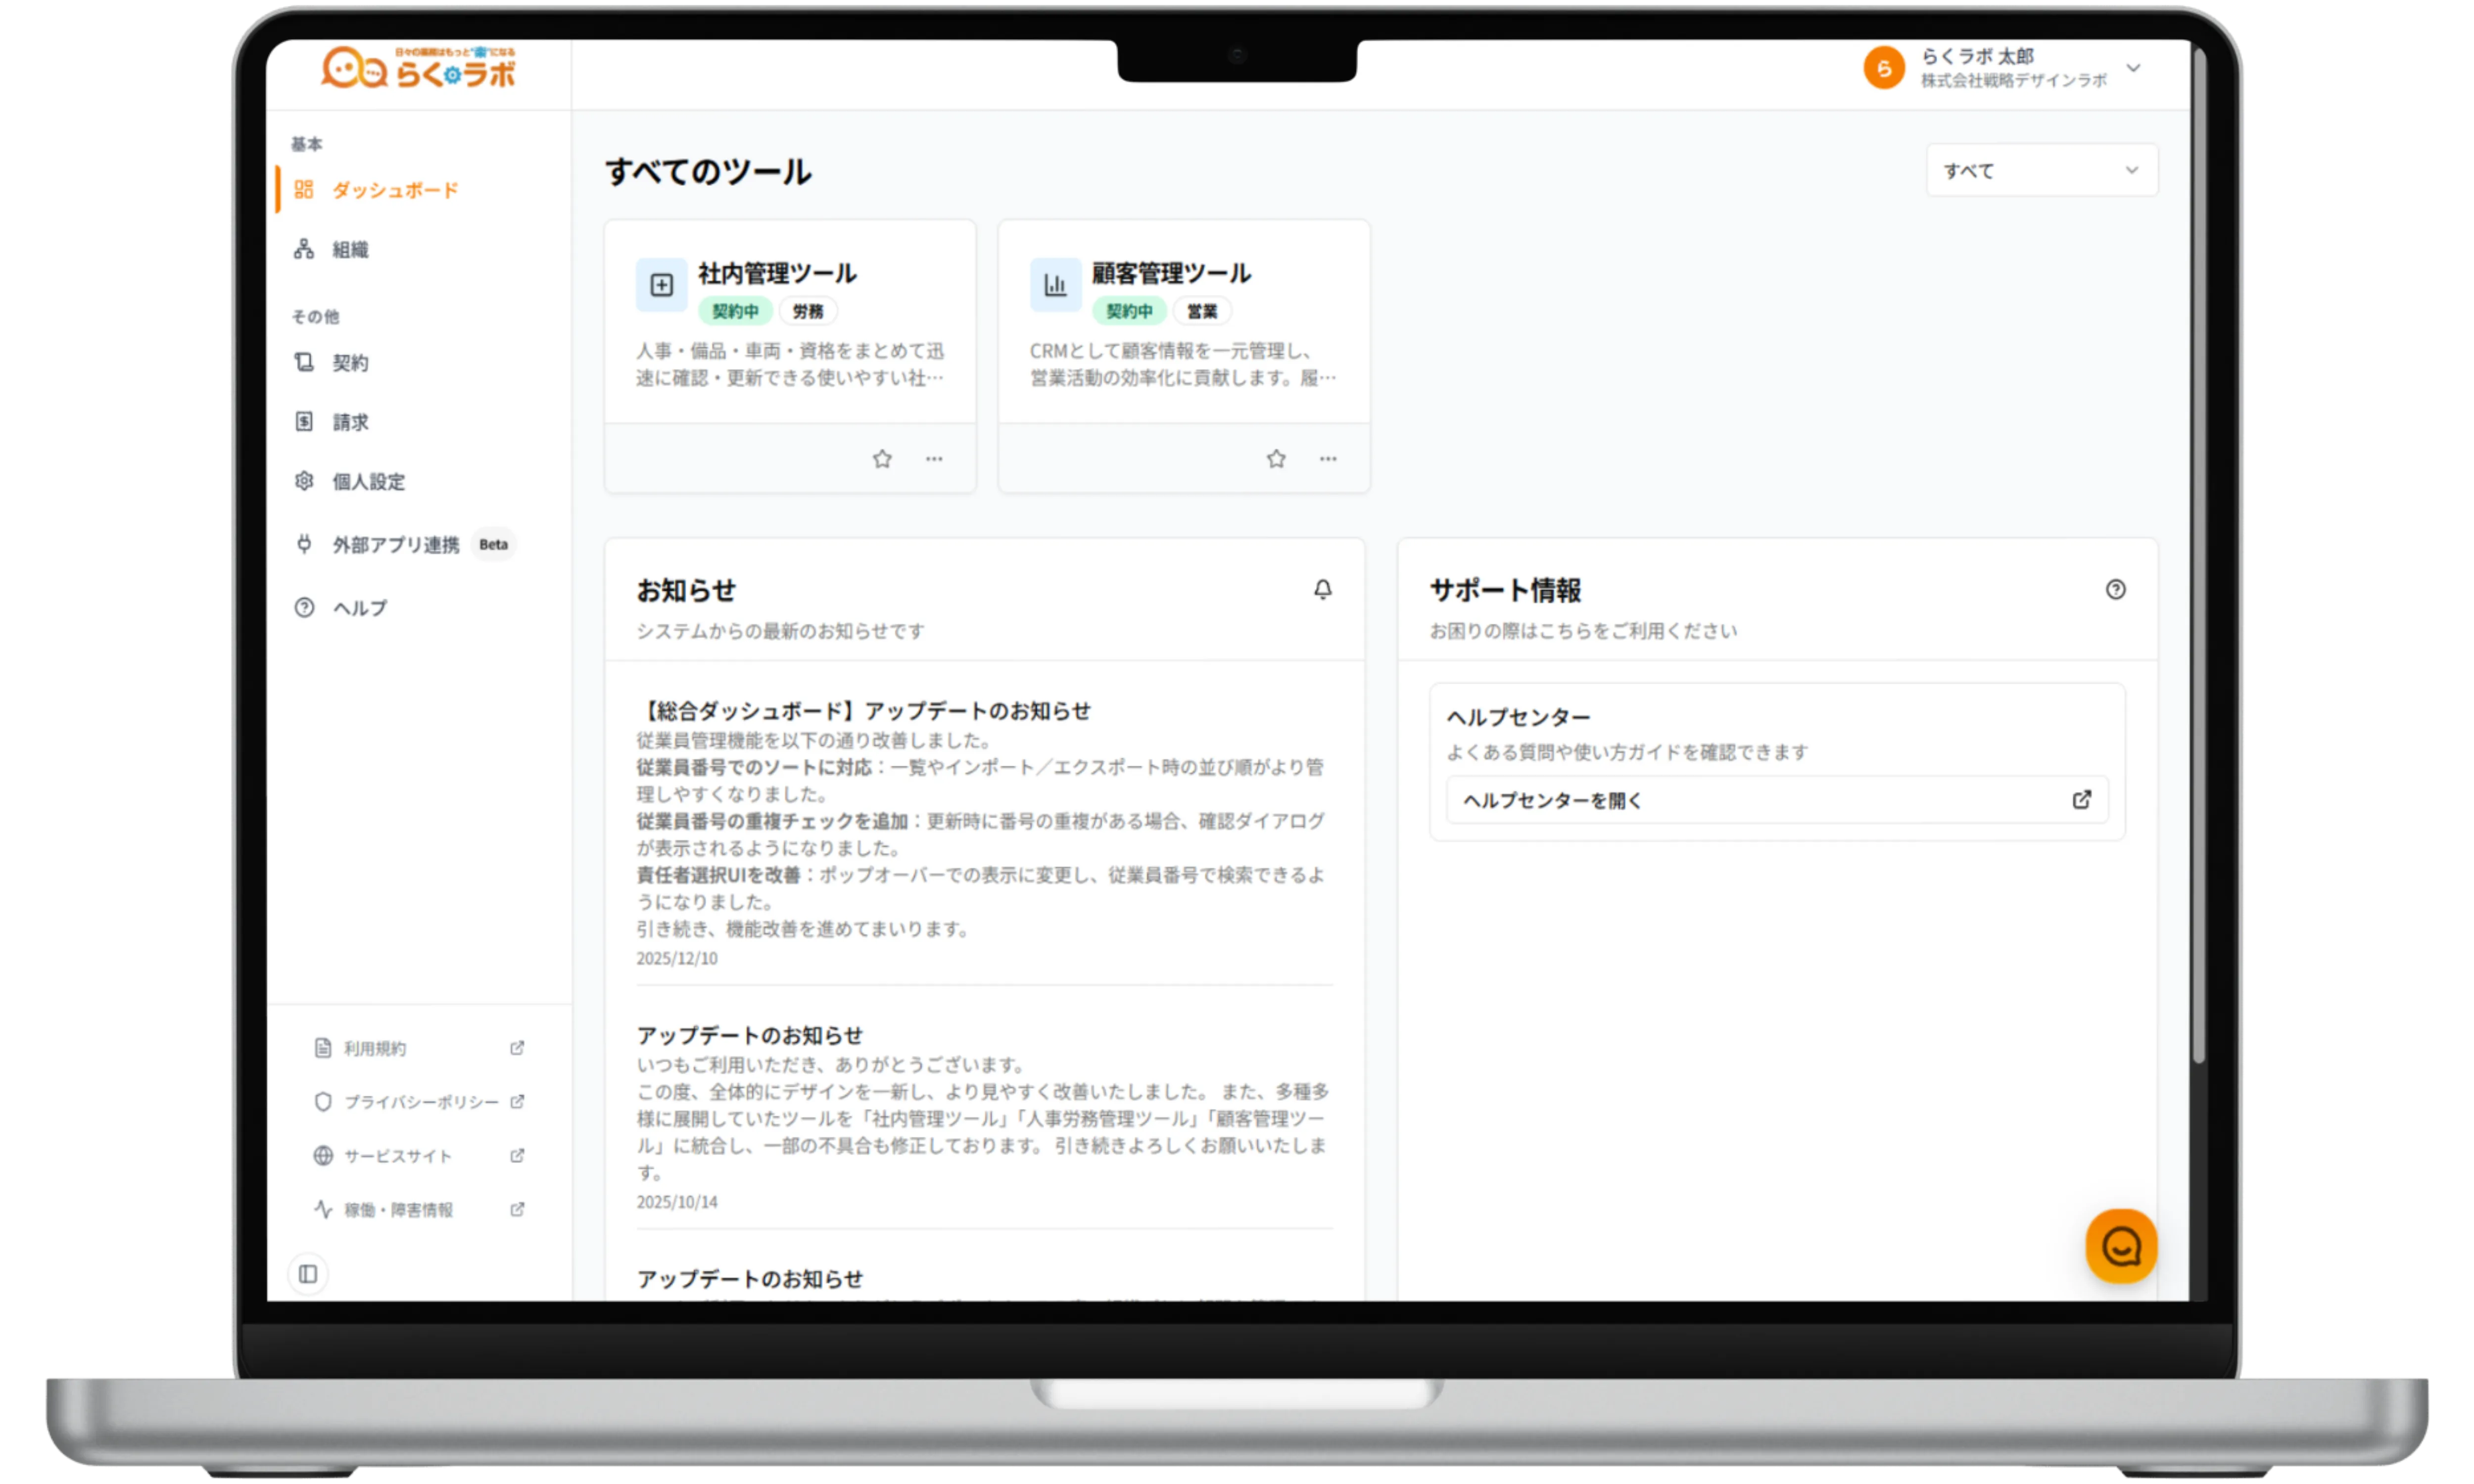The image size is (2474, 1484).
Task: Favorite 社内管理ツール with the star
Action: [882, 459]
